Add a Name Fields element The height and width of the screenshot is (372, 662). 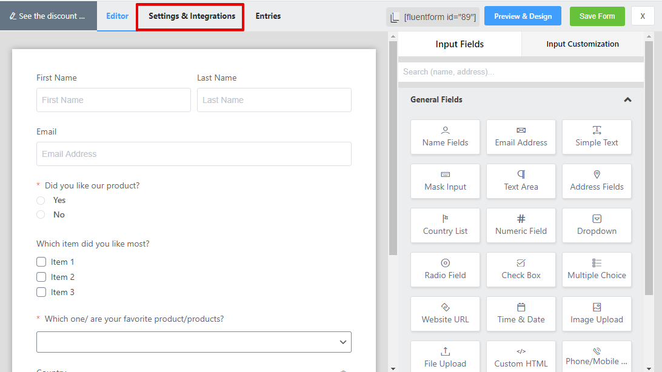(445, 137)
